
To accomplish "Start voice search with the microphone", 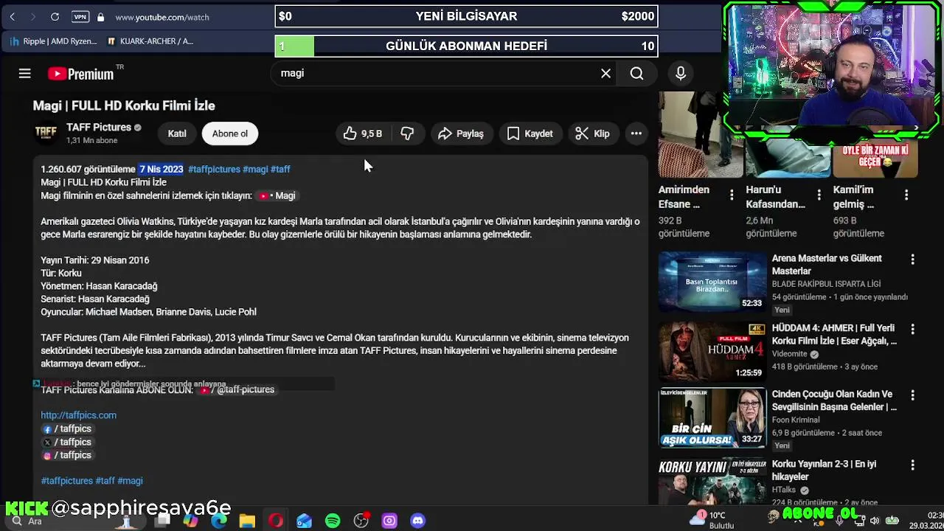I will 681,73.
